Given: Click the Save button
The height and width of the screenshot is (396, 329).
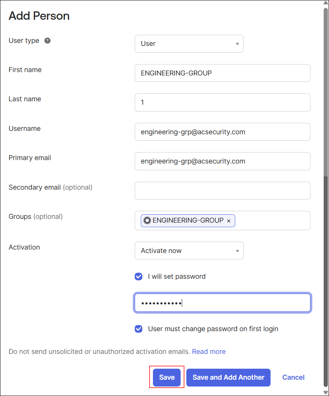Looking at the screenshot, I should (x=167, y=377).
